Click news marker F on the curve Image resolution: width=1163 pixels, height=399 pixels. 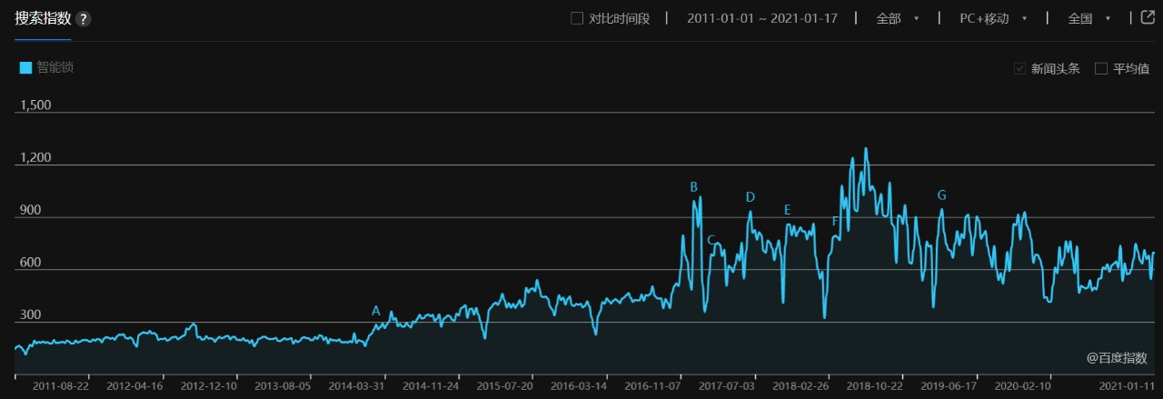pyautogui.click(x=836, y=222)
